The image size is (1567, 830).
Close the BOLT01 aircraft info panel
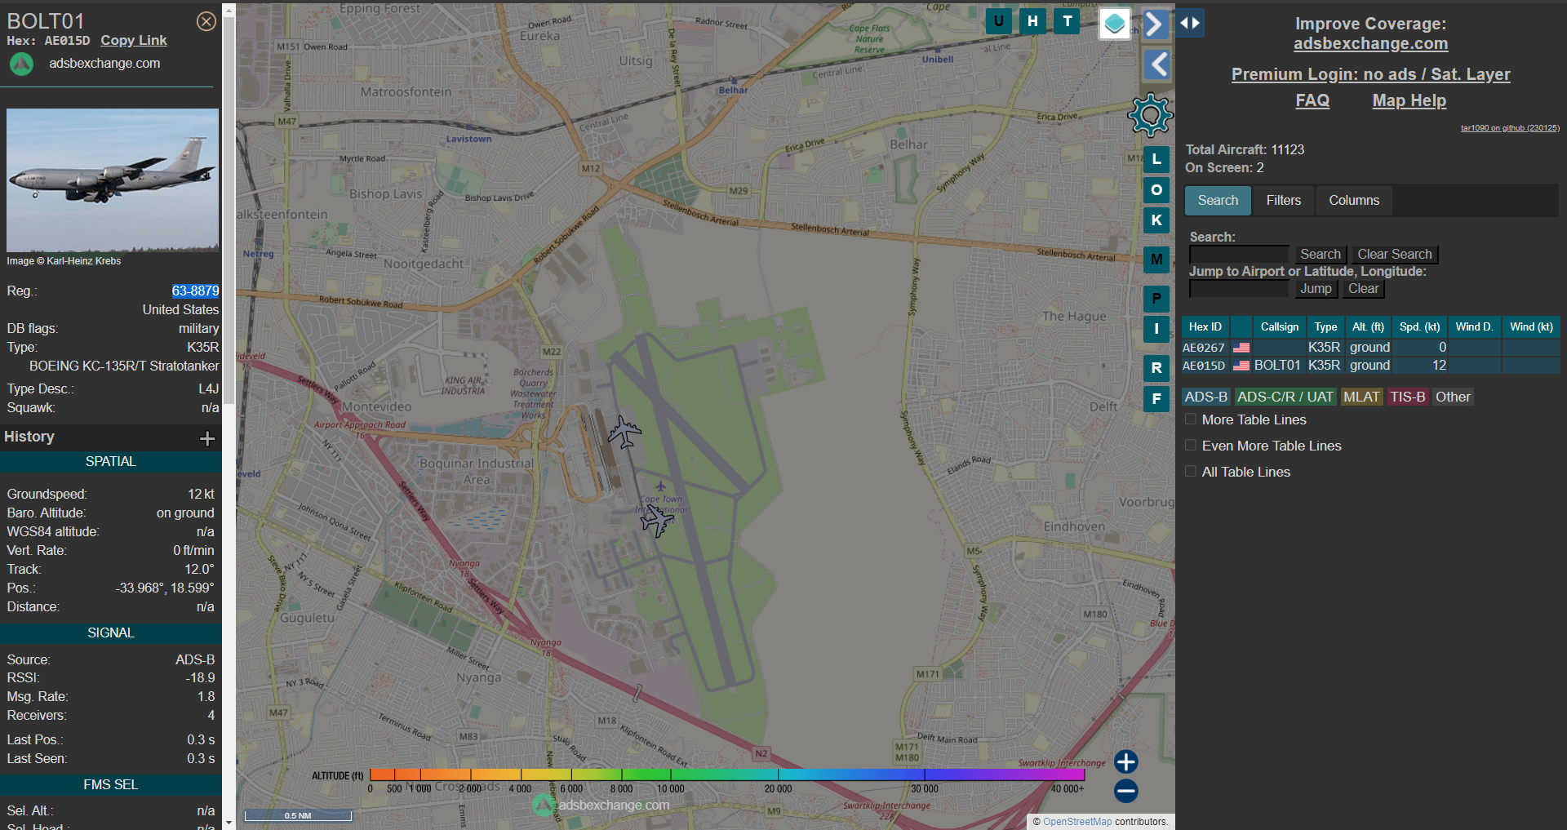pyautogui.click(x=206, y=21)
